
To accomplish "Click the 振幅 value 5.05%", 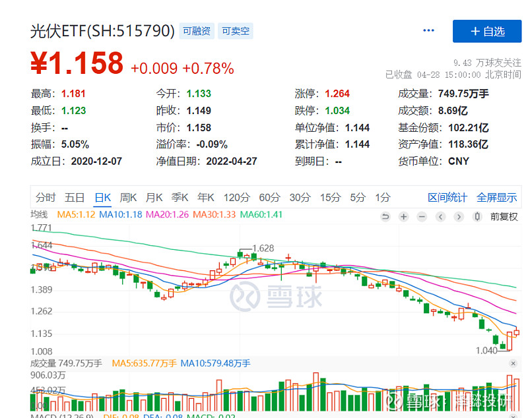I will pos(75,144).
